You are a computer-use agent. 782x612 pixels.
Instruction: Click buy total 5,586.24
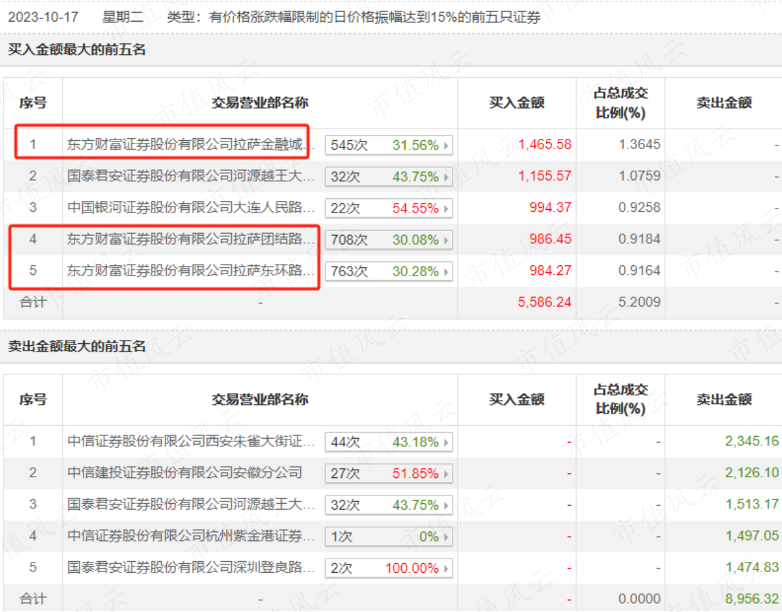pos(545,302)
